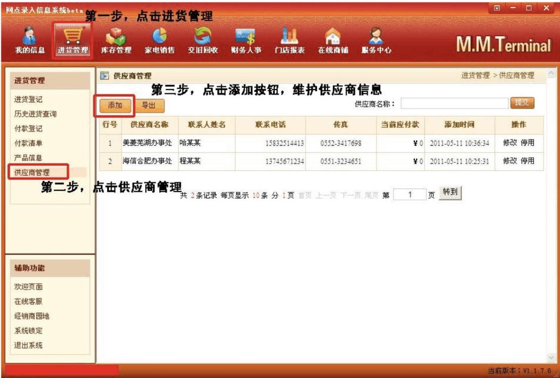
Task: Open 在线商铺 house icon
Action: pos(333,37)
